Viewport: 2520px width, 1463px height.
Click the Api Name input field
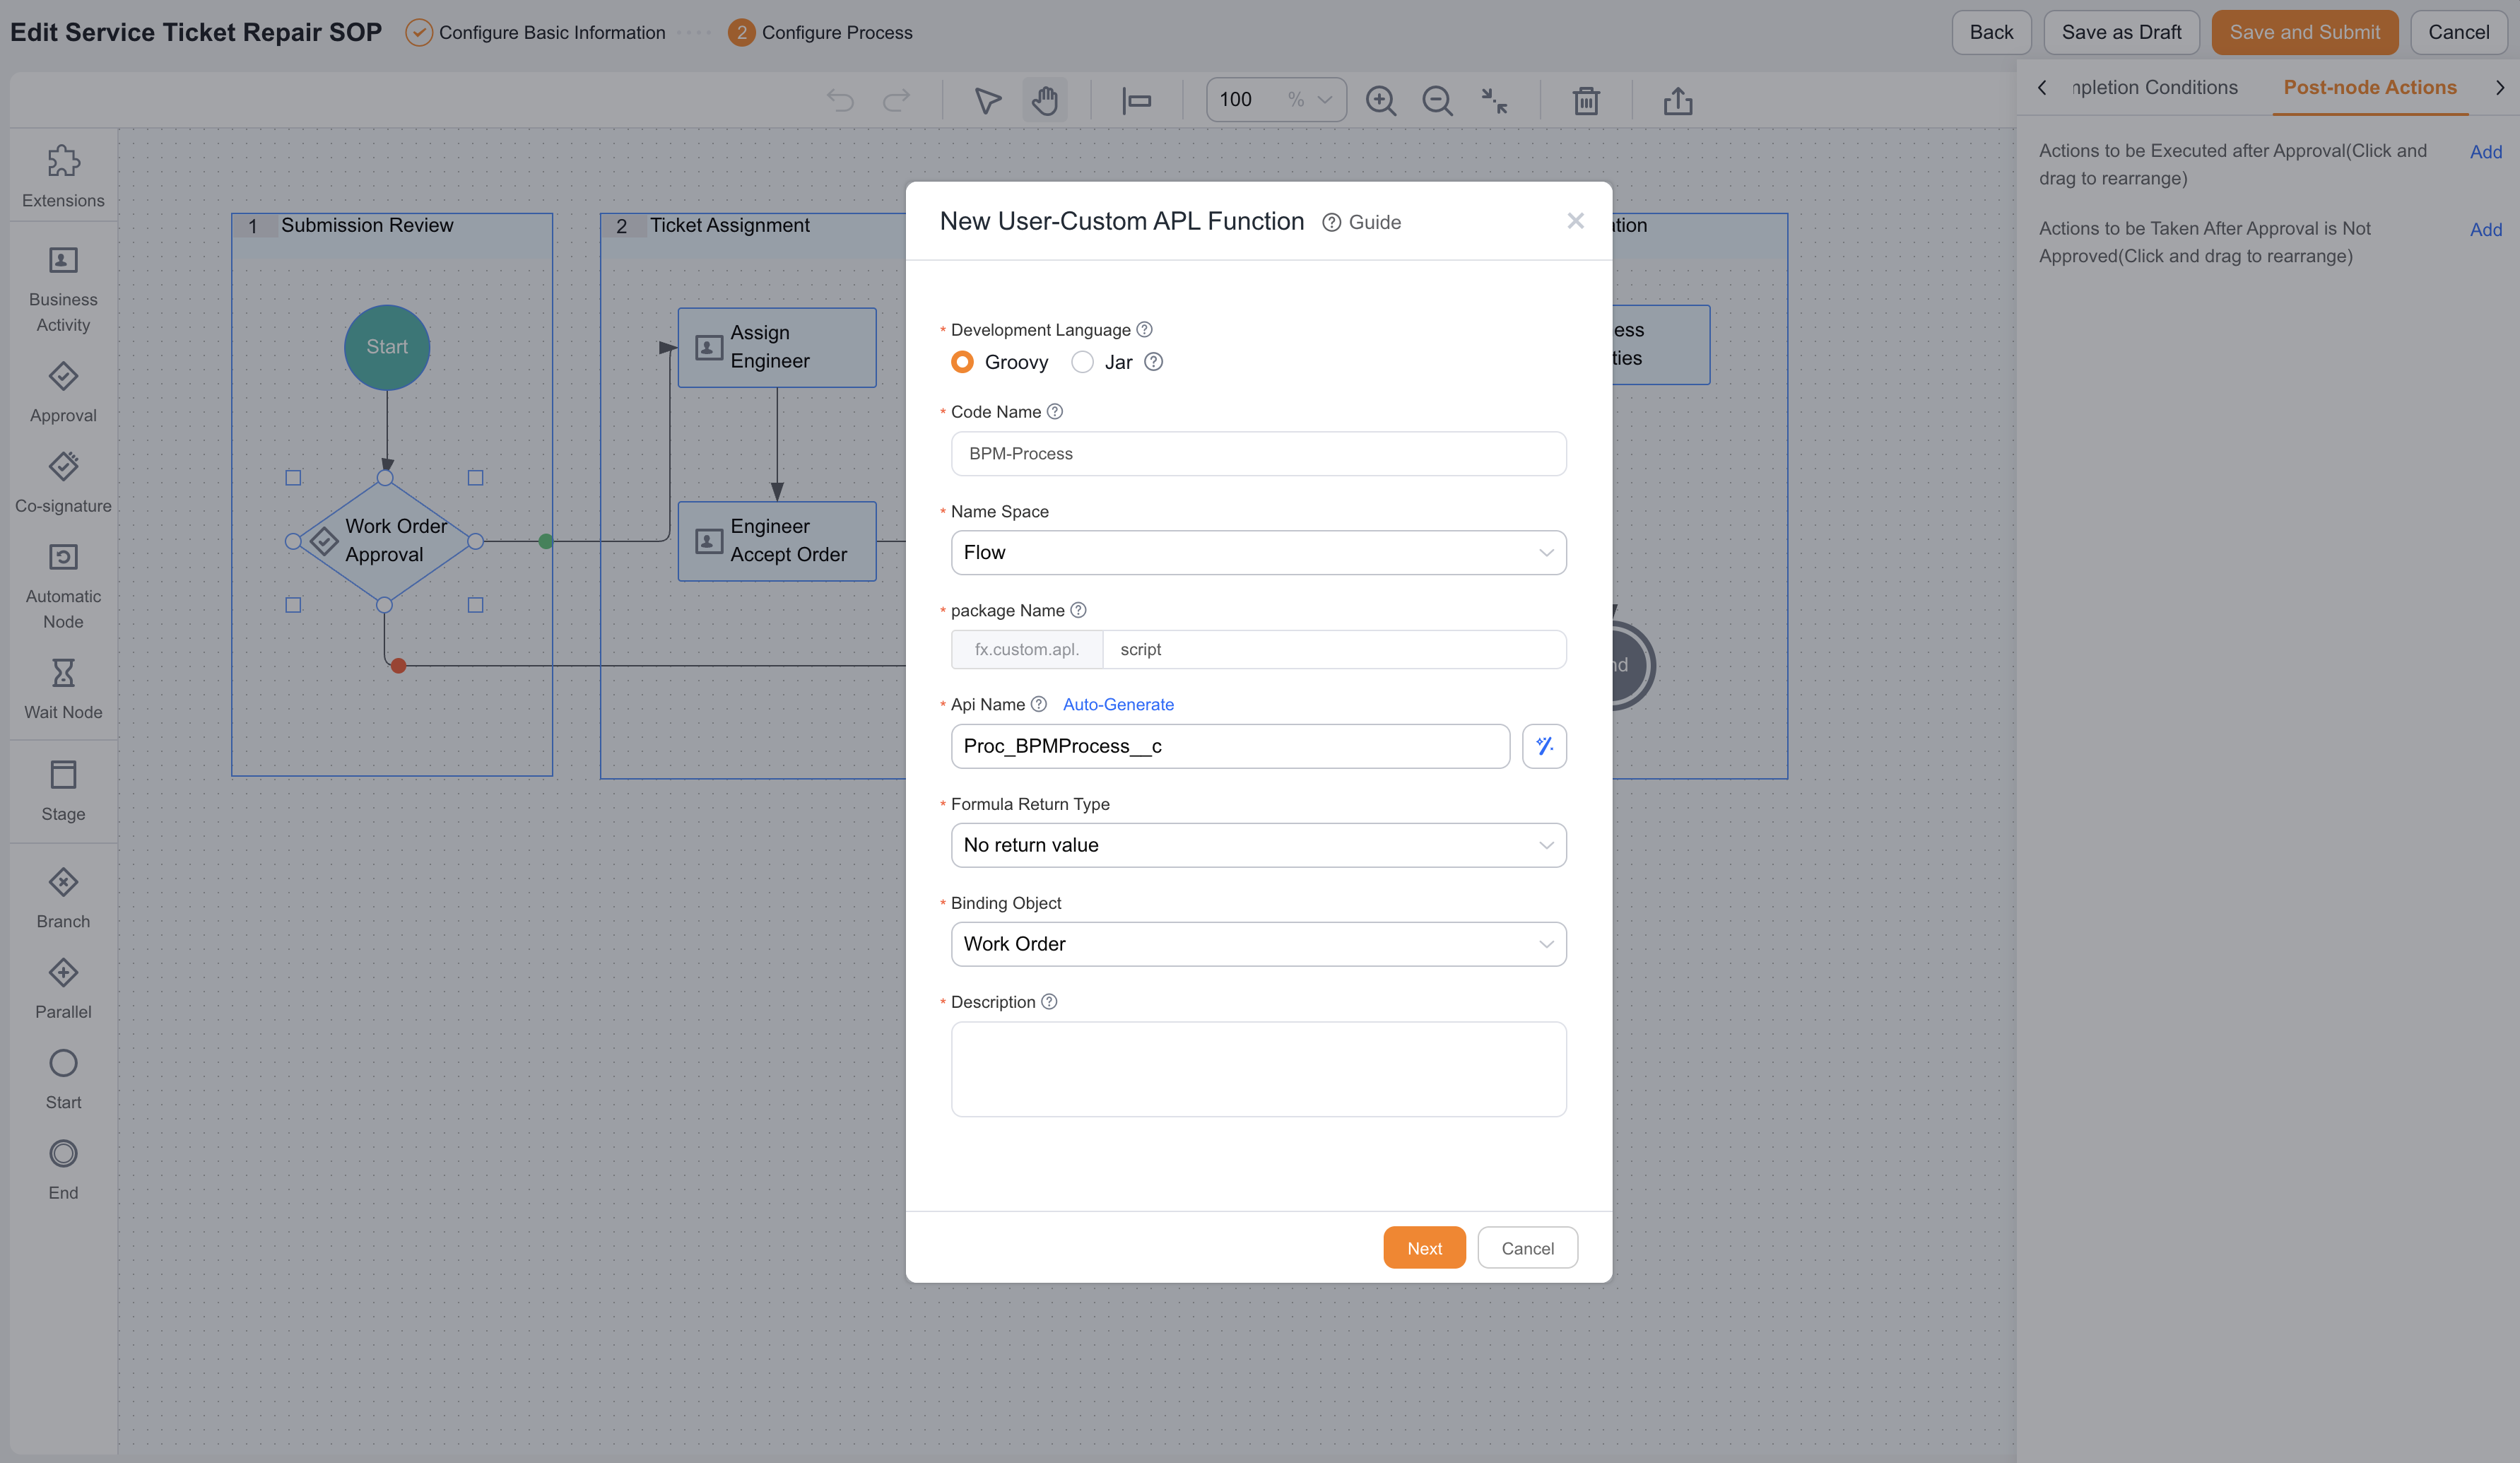pos(1230,746)
